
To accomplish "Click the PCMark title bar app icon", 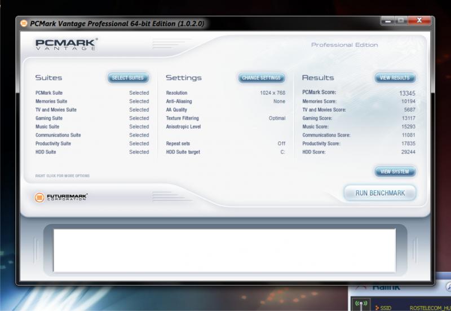I will click(x=24, y=23).
